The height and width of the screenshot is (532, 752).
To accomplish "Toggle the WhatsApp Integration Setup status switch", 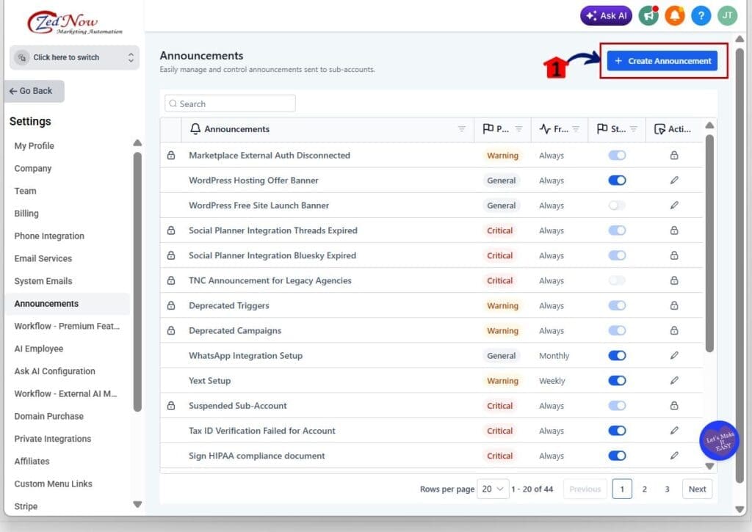I will [617, 355].
